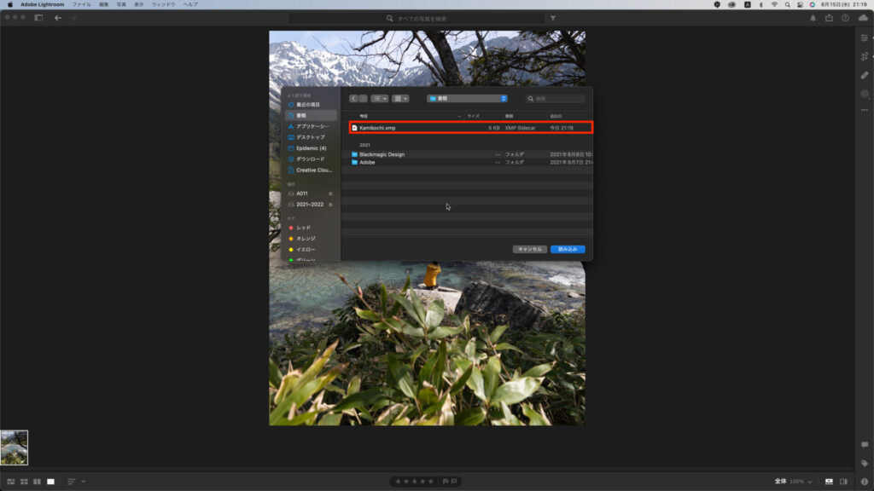
Task: Switch to photo grid view
Action: tap(10, 482)
